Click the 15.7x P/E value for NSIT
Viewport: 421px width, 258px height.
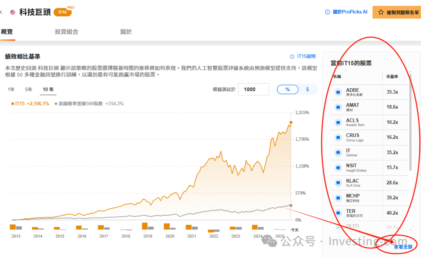click(x=392, y=168)
